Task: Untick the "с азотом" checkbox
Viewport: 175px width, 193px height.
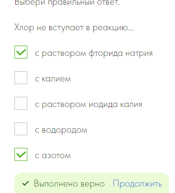Action: click(21, 154)
